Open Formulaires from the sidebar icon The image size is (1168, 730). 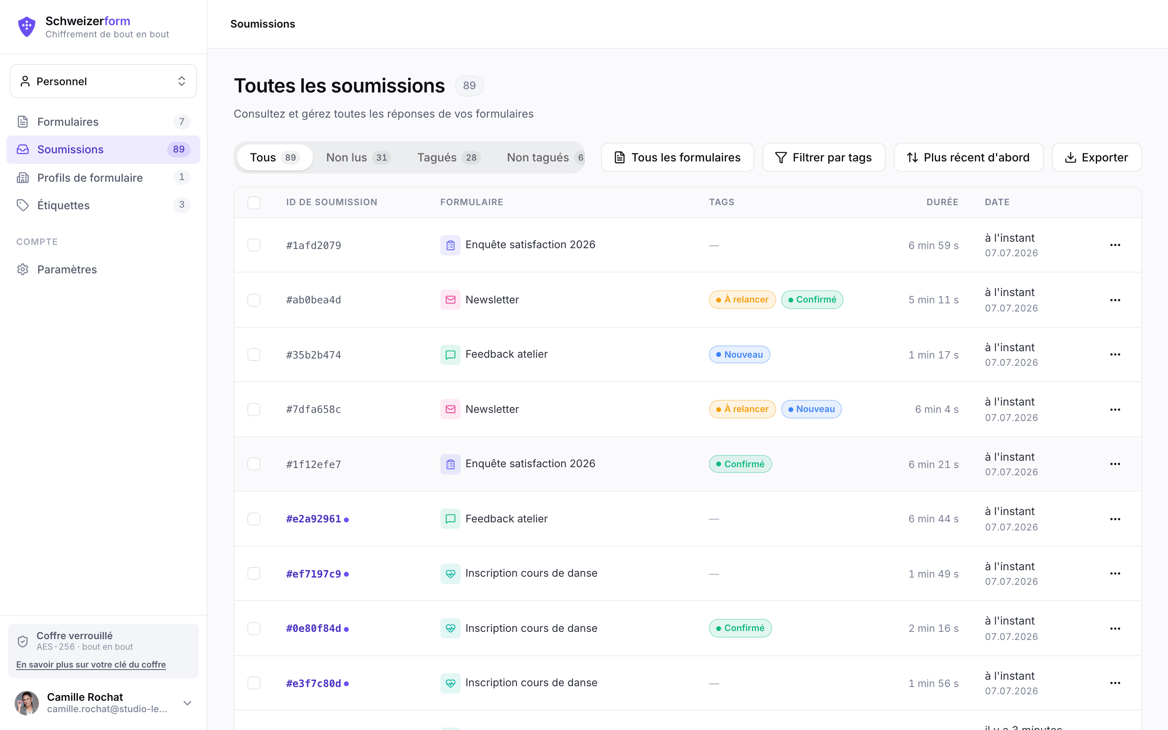23,122
